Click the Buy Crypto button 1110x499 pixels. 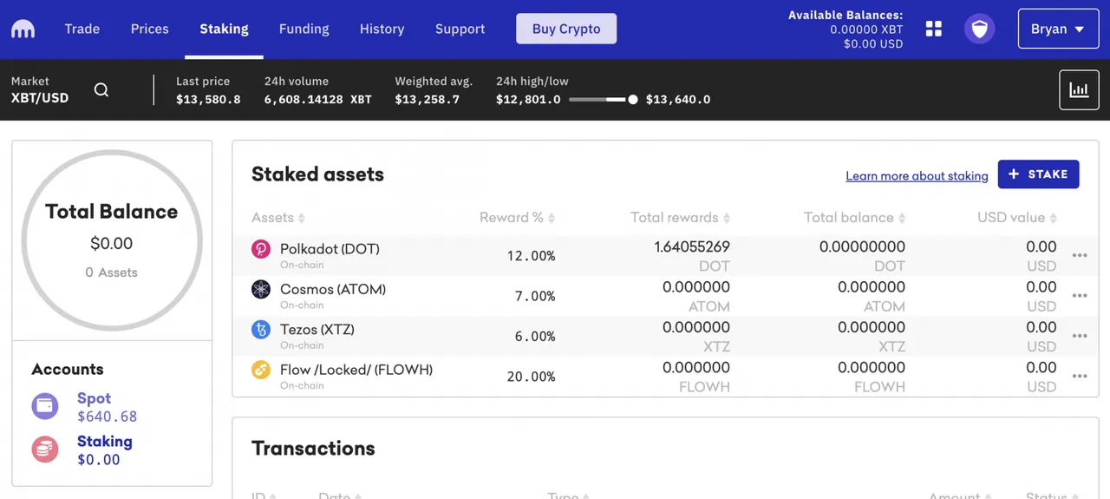click(566, 29)
